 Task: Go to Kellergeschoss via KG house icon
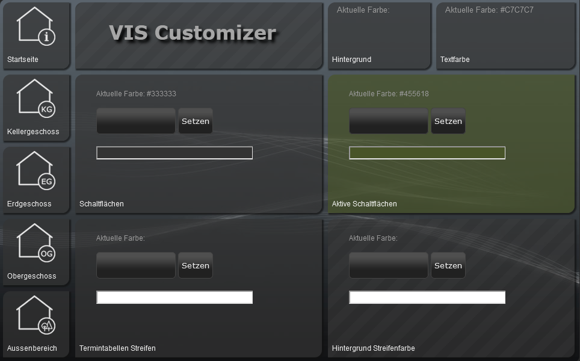(36, 107)
